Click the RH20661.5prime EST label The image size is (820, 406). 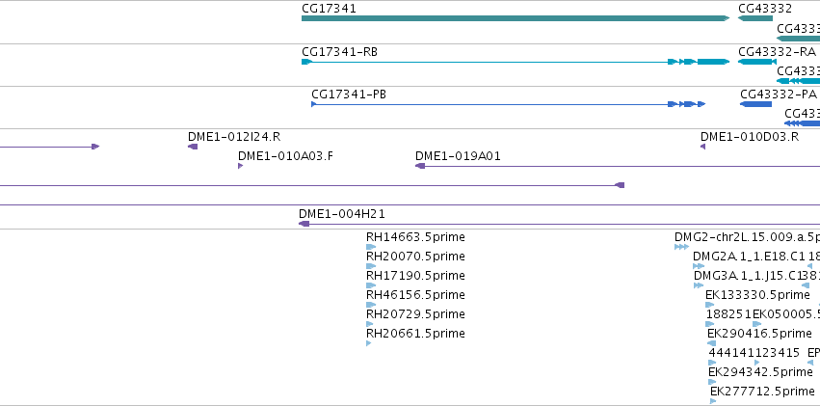[415, 334]
